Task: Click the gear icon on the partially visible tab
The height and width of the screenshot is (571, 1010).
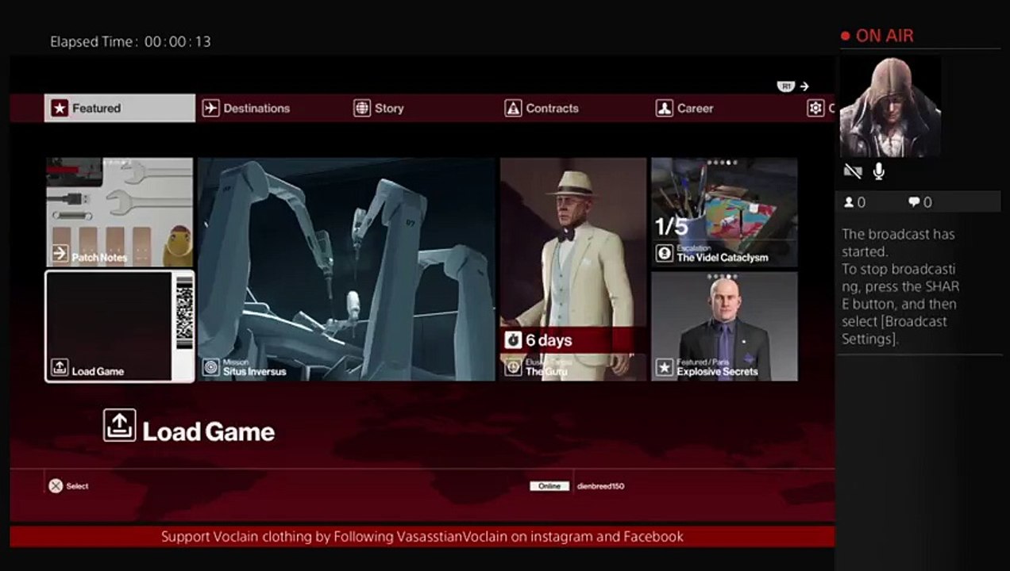Action: coord(815,108)
